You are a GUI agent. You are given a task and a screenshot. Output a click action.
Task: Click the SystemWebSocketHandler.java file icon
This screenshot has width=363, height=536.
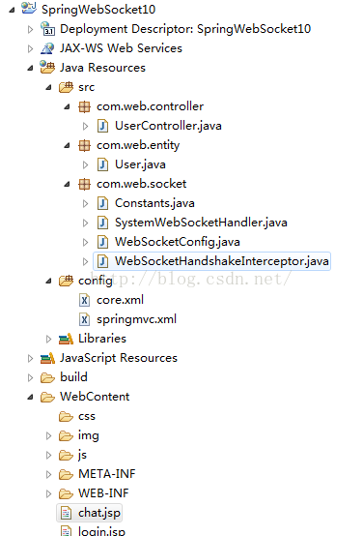(x=102, y=223)
